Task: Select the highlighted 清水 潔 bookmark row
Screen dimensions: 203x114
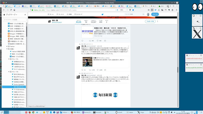Action: (14, 87)
